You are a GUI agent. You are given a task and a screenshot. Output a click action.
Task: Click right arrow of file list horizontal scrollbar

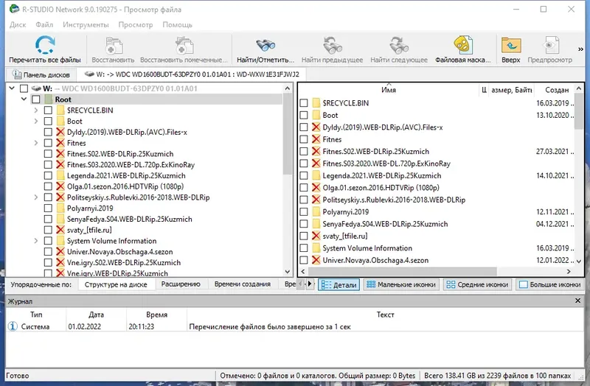click(x=569, y=271)
